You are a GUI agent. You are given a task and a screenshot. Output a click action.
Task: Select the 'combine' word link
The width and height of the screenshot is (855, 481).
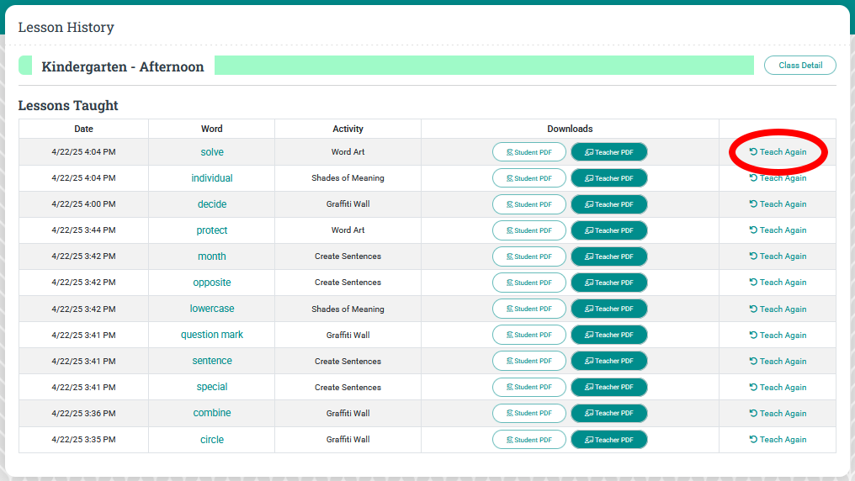point(212,413)
